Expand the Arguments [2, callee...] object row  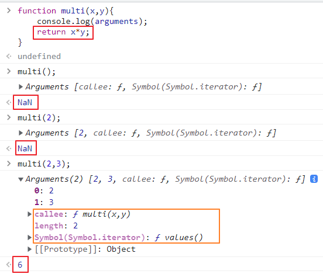[x=20, y=133]
